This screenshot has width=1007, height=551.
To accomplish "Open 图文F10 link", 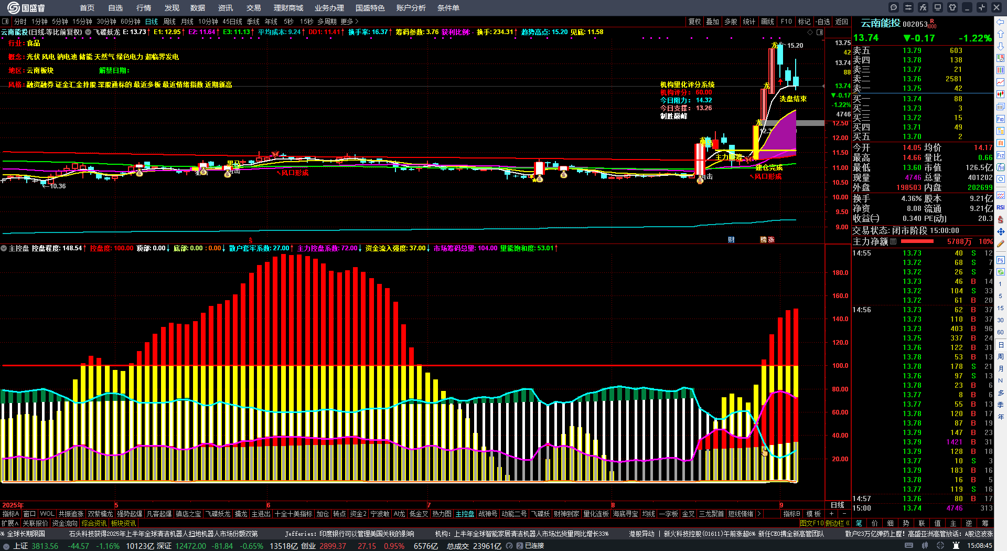I will pyautogui.click(x=812, y=523).
